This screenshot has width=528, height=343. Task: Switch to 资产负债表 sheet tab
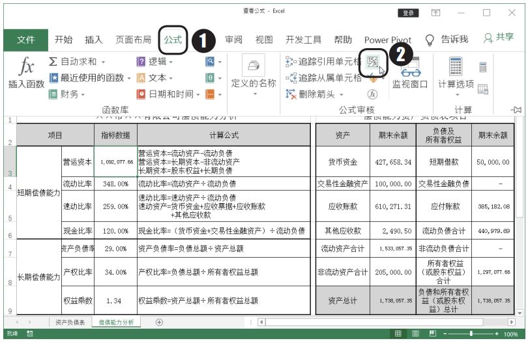click(x=70, y=322)
